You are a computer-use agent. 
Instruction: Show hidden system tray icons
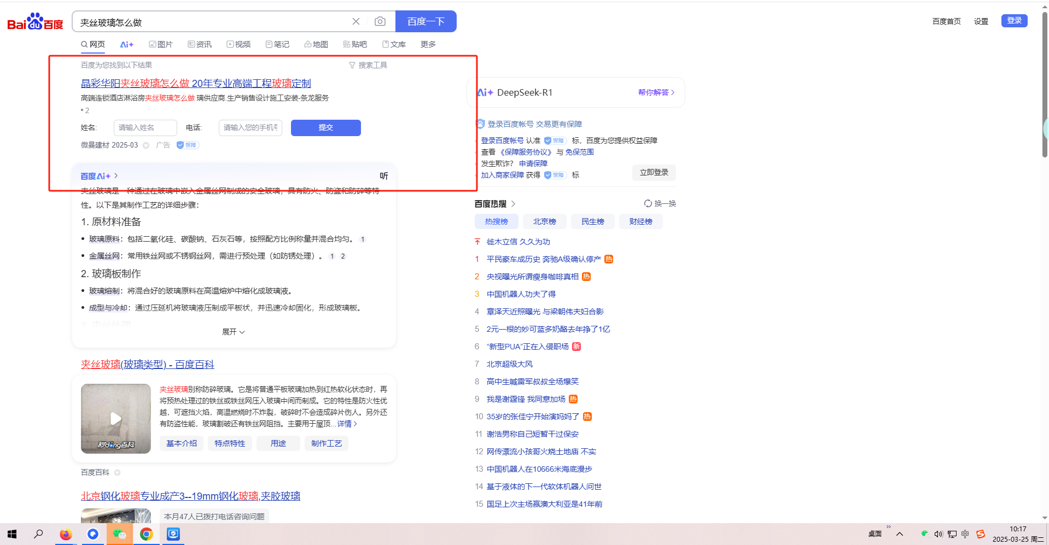[x=899, y=534]
